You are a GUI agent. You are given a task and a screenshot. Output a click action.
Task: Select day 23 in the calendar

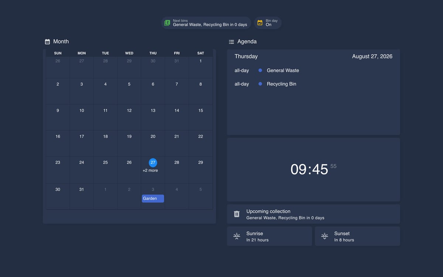58,163
